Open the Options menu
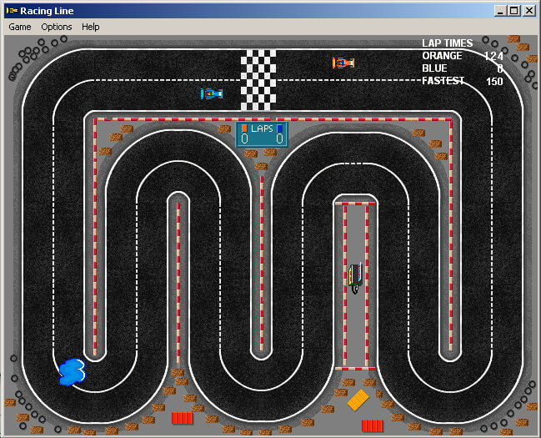 57,27
